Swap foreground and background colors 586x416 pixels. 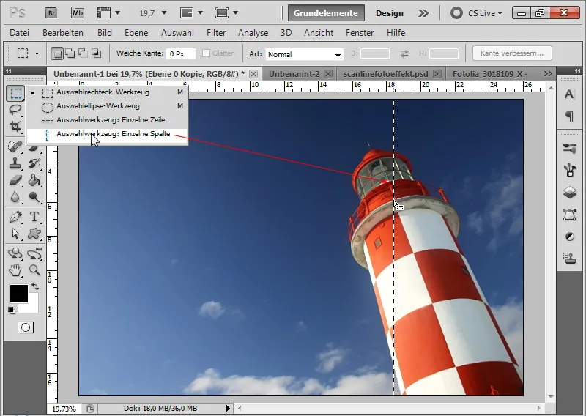(x=35, y=286)
